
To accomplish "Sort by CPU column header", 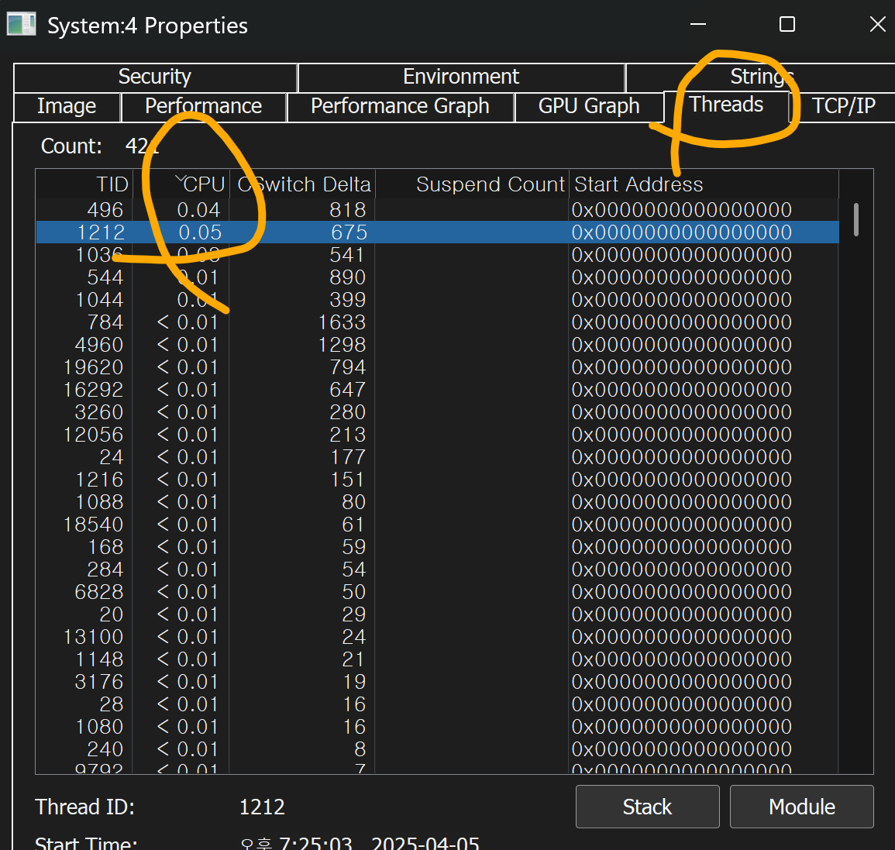I will point(181,184).
